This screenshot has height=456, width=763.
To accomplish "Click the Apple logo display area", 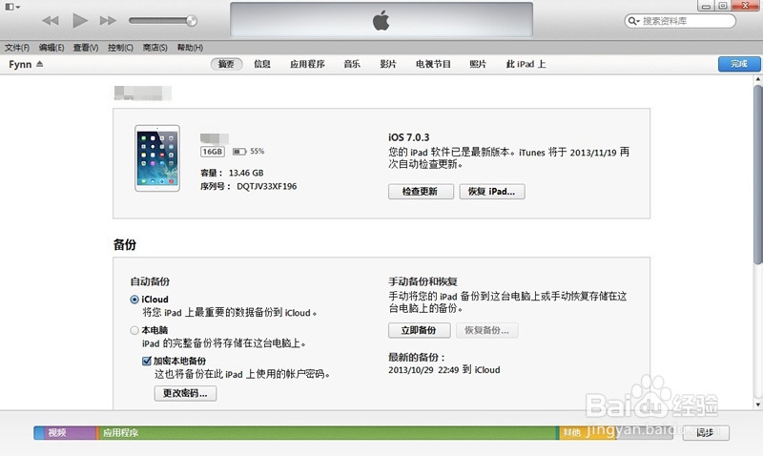I will pos(381,20).
